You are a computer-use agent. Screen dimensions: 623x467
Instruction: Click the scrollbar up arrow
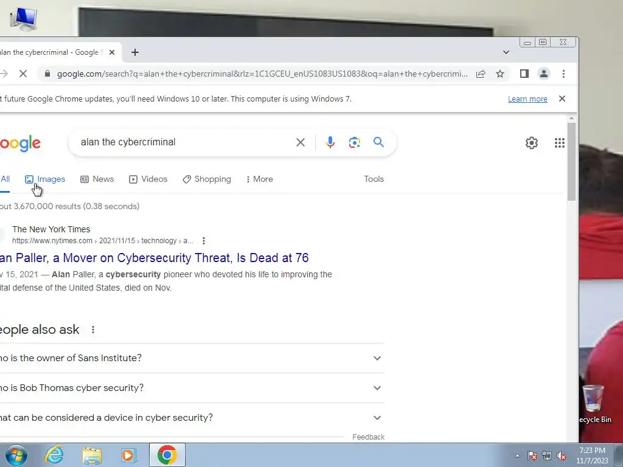(571, 119)
